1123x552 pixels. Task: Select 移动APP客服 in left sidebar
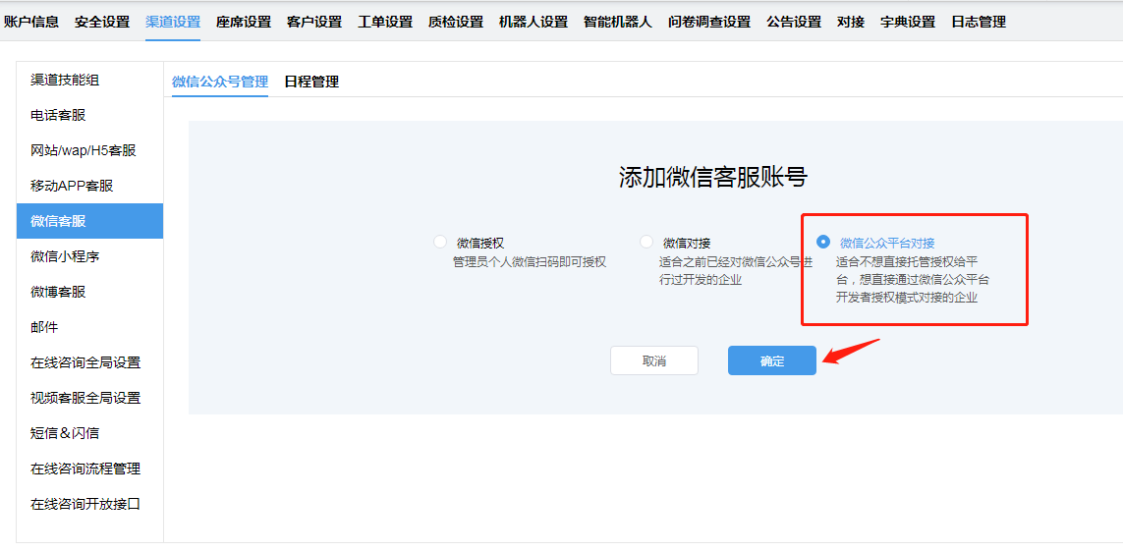pyautogui.click(x=90, y=187)
